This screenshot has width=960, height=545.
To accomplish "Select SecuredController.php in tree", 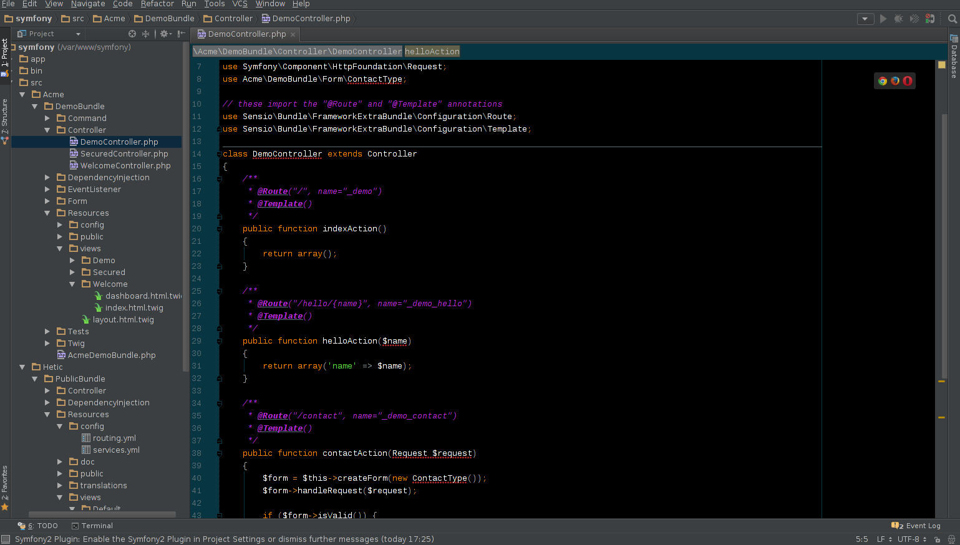I will coord(119,154).
